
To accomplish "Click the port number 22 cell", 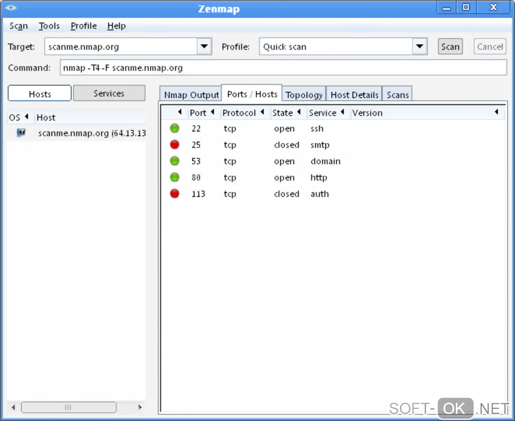I will coord(196,128).
